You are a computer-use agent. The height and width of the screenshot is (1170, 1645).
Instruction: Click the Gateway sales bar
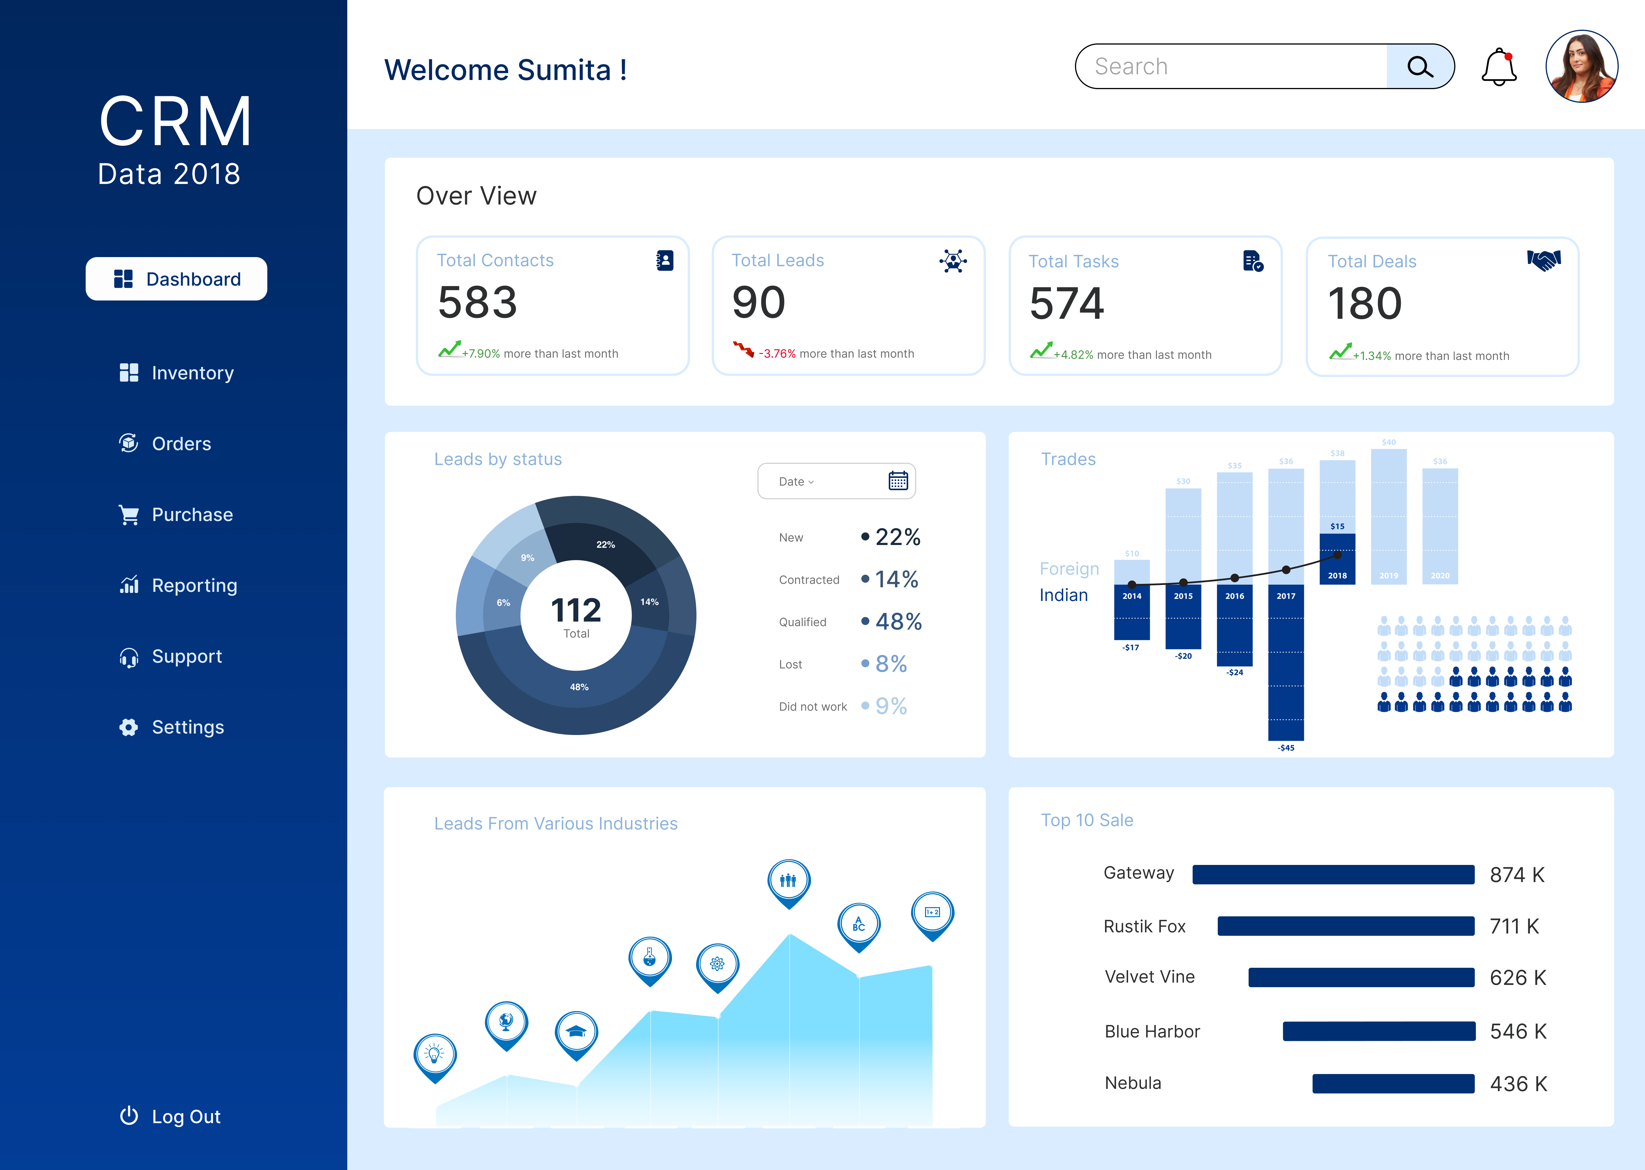click(x=1333, y=875)
